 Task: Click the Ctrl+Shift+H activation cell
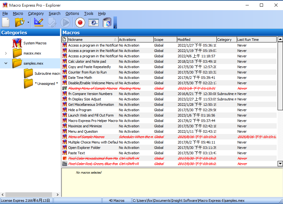click(129, 158)
